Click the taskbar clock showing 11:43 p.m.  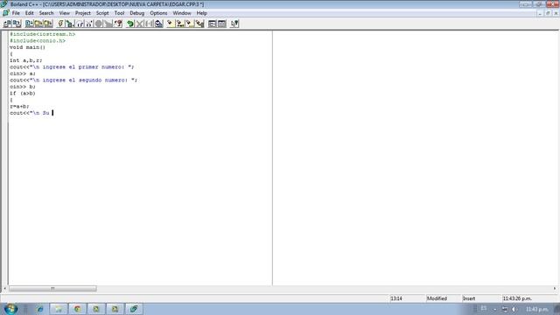(537, 309)
